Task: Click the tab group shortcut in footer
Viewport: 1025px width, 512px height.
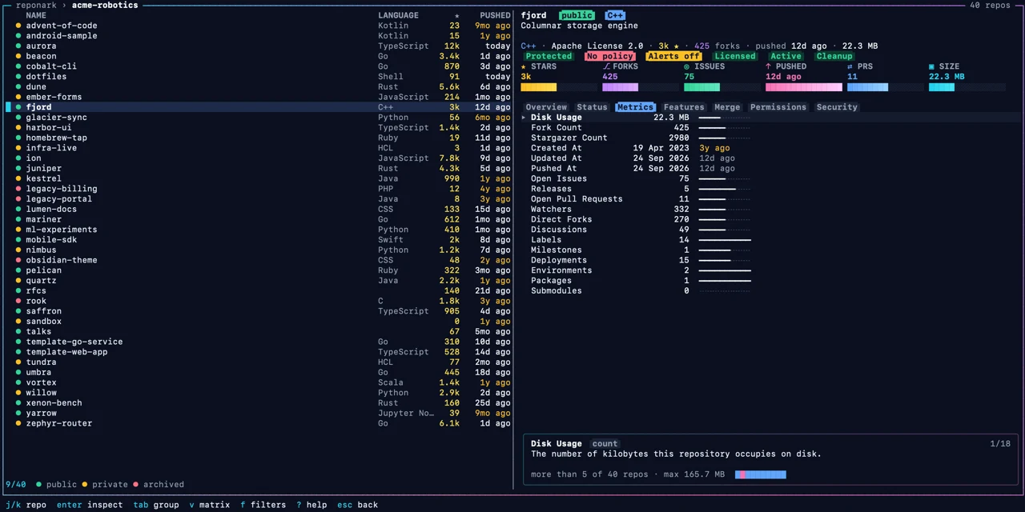Action: pos(156,505)
